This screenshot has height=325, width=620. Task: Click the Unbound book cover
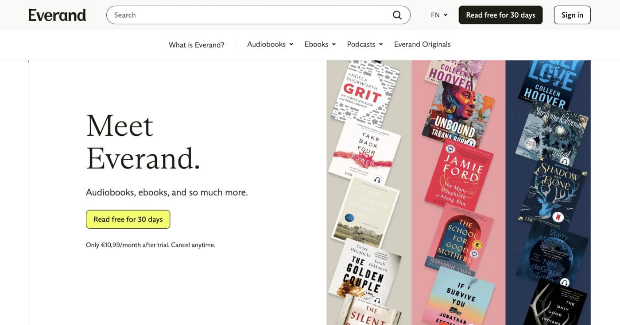pyautogui.click(x=454, y=115)
